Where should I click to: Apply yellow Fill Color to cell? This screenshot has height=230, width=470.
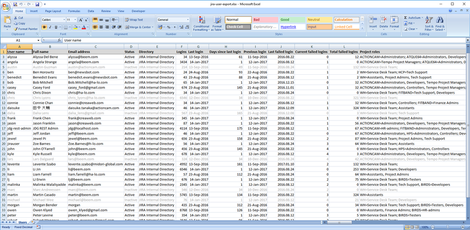point(75,27)
